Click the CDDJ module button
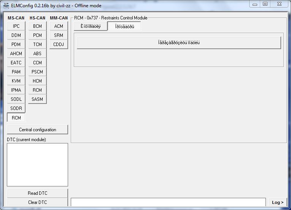 [59, 45]
